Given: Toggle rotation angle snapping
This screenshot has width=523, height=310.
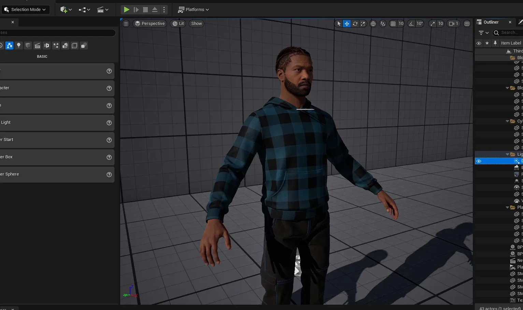Looking at the screenshot, I should 411,23.
